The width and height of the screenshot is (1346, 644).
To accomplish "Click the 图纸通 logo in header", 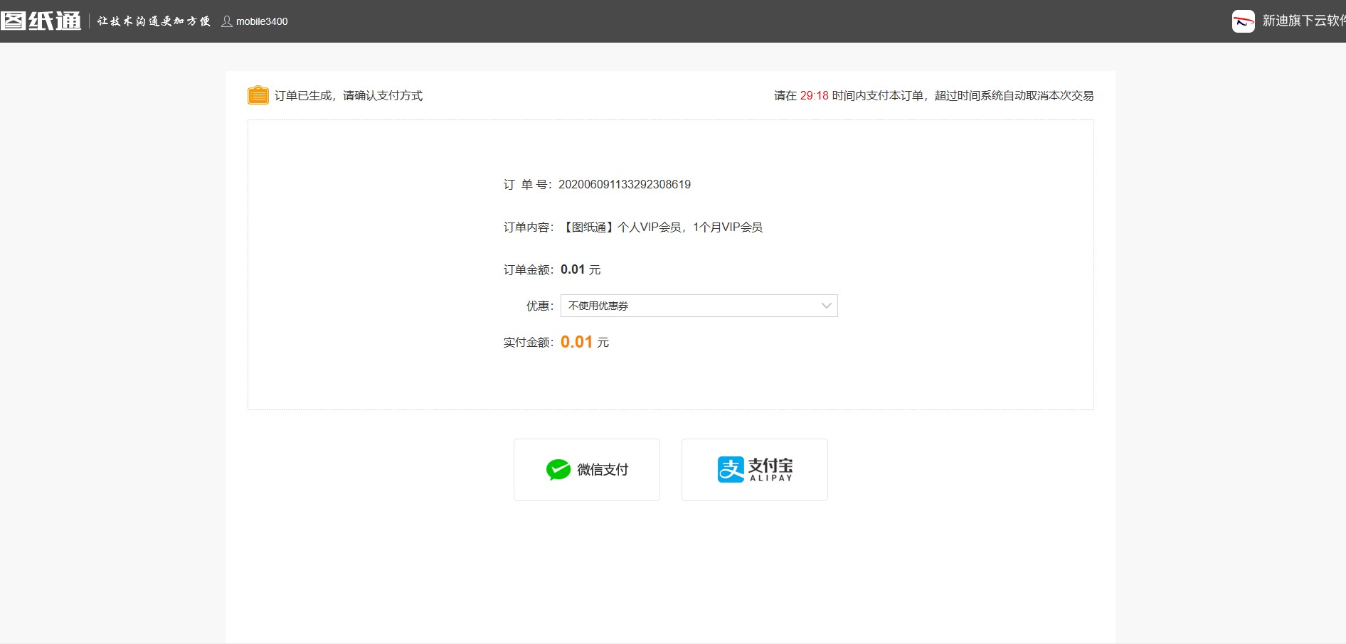I will [41, 21].
